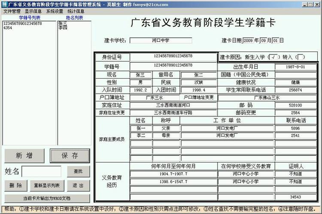Screen dimensions: 322x214
Task: Click the 退出 button
Action: (78, 186)
